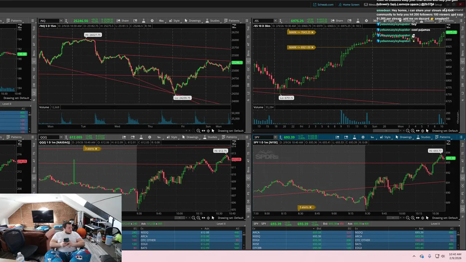The width and height of the screenshot is (466, 262).
Task: Click crosshair target icon below SPY chart
Action: click(x=422, y=218)
